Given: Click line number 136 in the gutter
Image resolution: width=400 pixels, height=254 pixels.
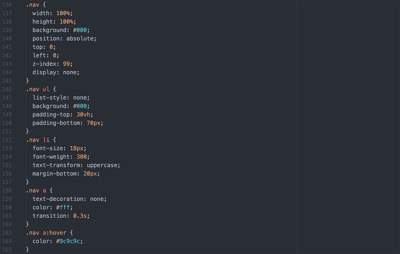Looking at the screenshot, I should (x=7, y=5).
